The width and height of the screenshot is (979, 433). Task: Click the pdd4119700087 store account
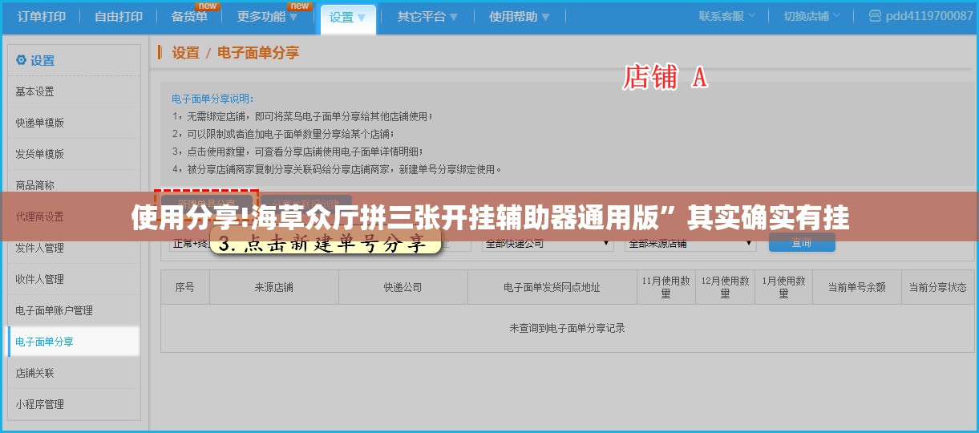coord(929,16)
